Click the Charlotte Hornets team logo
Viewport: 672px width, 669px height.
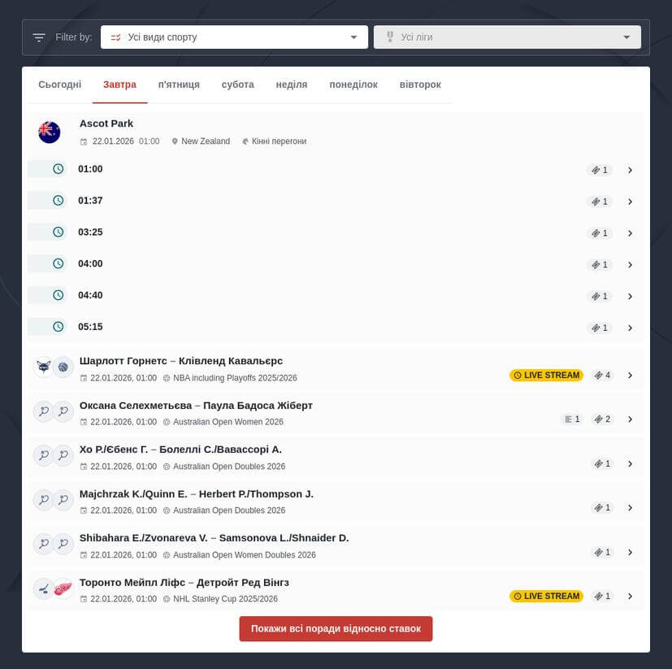click(43, 367)
